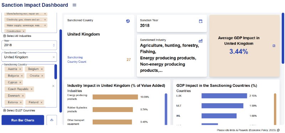285x133 pixels.
Task: Click the copy citation icon at bottom right
Action: click(278, 130)
